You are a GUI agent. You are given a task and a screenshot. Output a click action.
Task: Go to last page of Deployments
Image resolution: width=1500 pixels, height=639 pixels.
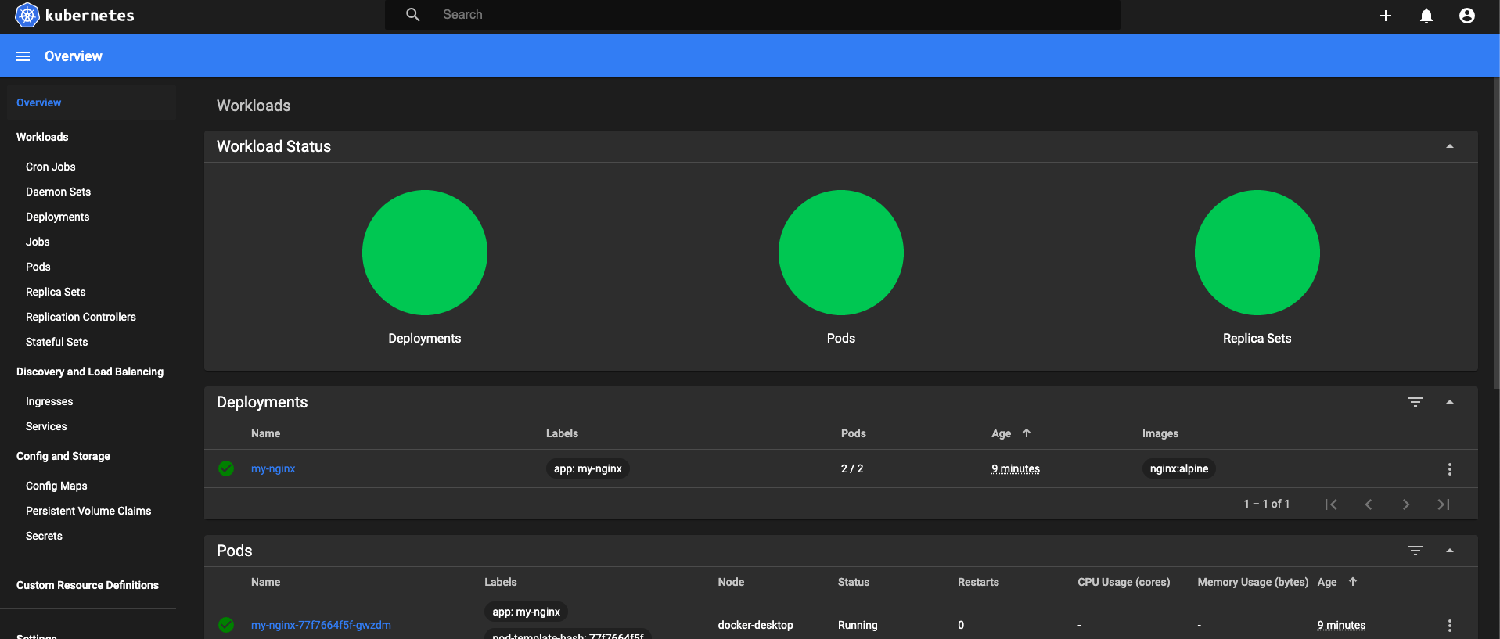pos(1444,504)
